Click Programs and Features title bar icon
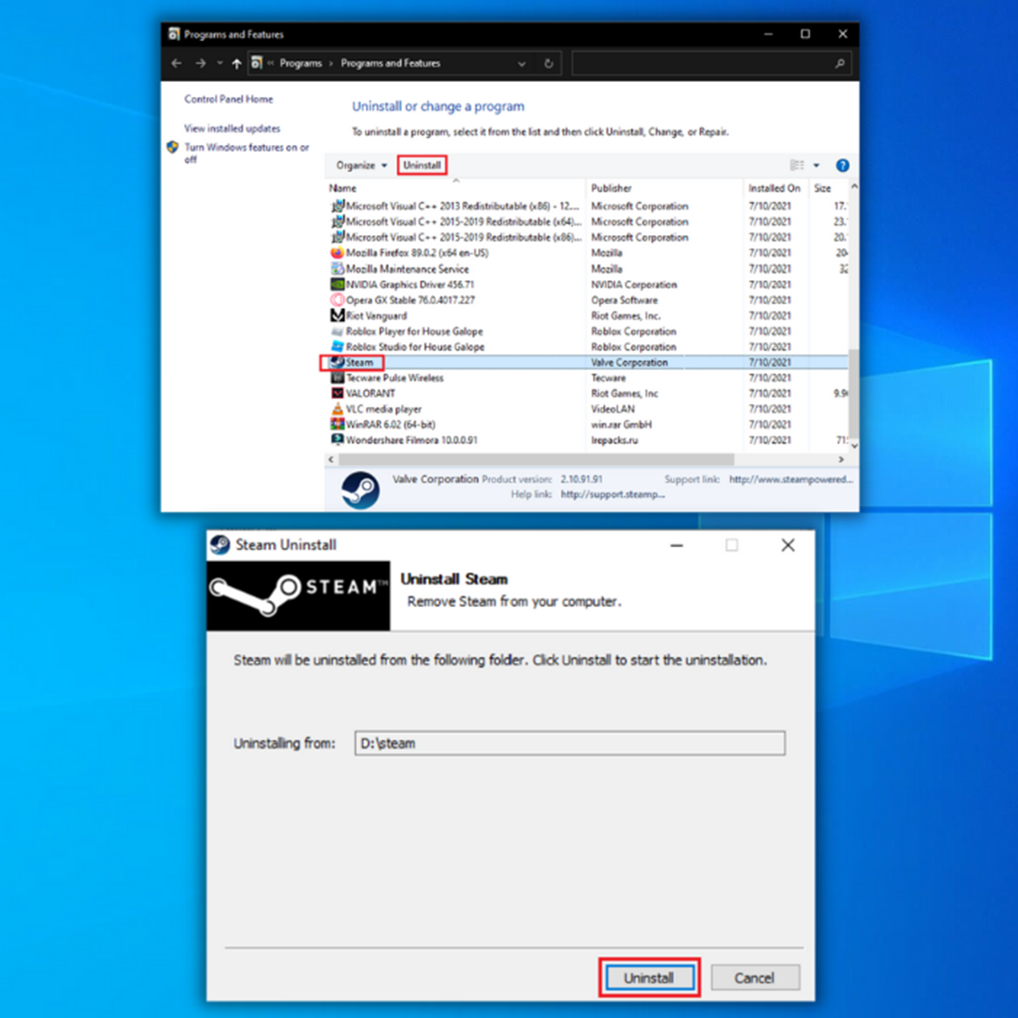The image size is (1018, 1018). point(173,33)
